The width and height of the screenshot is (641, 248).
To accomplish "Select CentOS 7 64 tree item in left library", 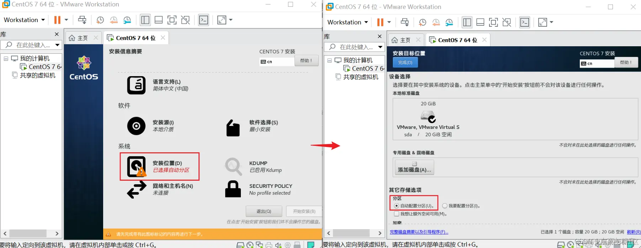I will [x=41, y=67].
